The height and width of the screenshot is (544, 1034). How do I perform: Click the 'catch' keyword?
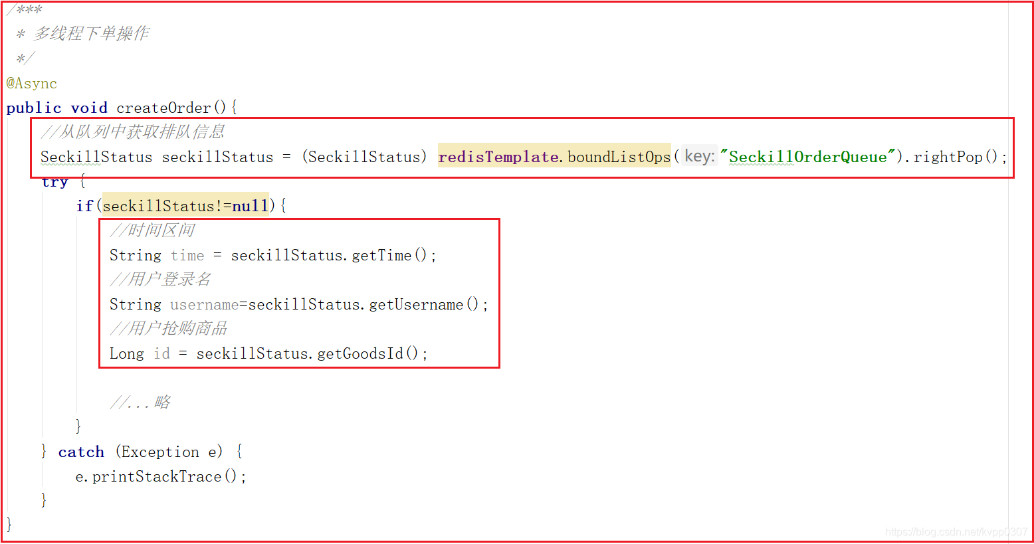[81, 452]
